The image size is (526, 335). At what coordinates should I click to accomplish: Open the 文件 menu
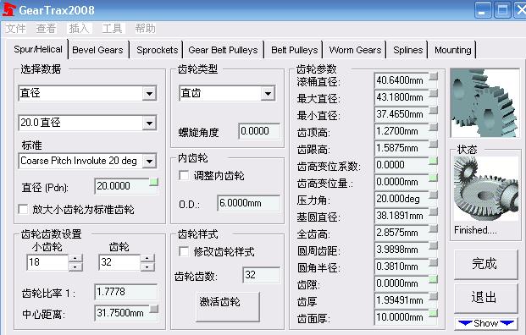15,29
